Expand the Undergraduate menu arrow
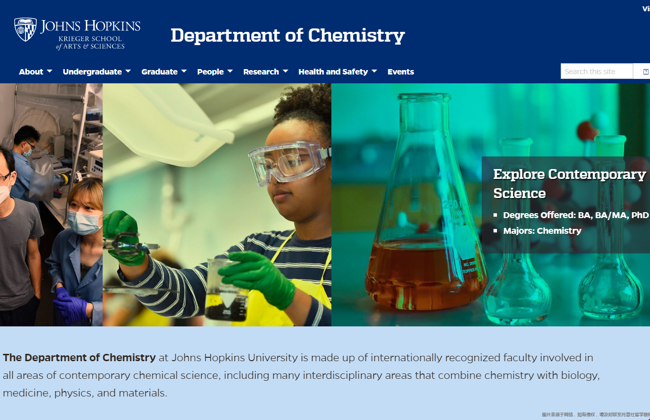 pos(128,72)
